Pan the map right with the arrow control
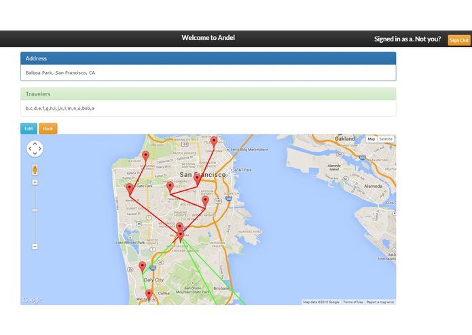The width and height of the screenshot is (472, 335). [40, 149]
